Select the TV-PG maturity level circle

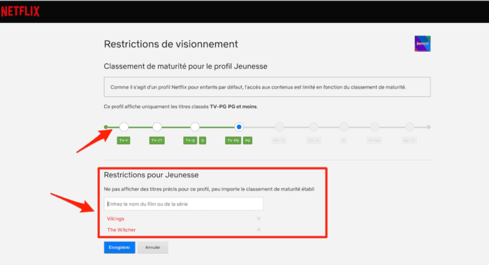[239, 127]
